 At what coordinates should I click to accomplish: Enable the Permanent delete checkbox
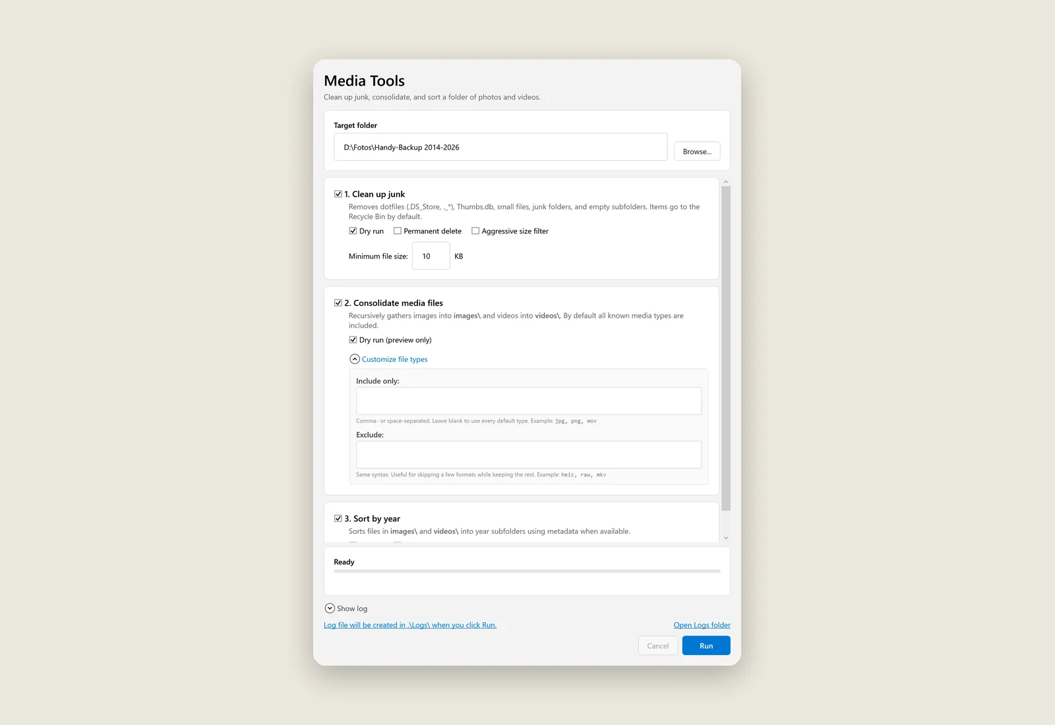point(398,231)
